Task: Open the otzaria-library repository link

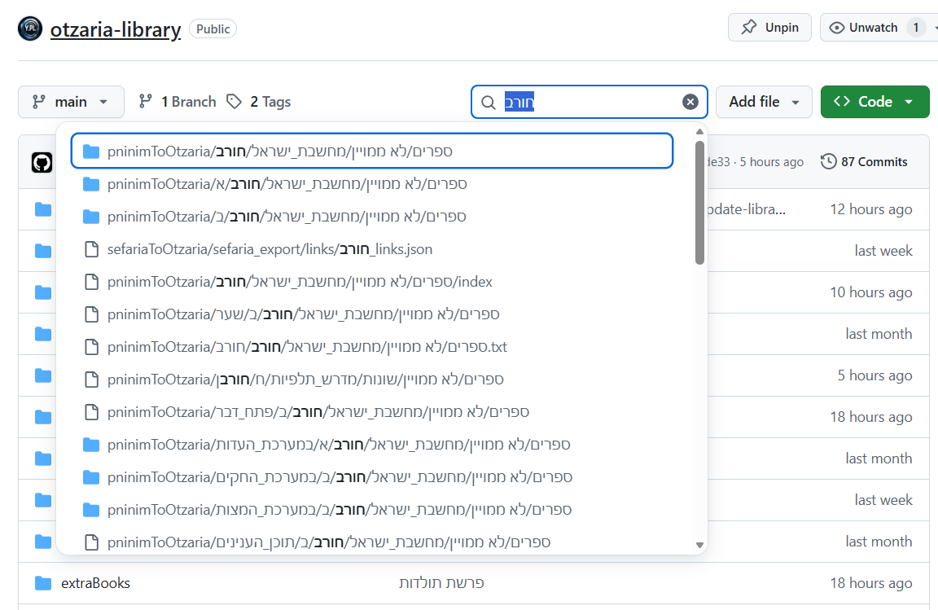Action: [x=115, y=30]
